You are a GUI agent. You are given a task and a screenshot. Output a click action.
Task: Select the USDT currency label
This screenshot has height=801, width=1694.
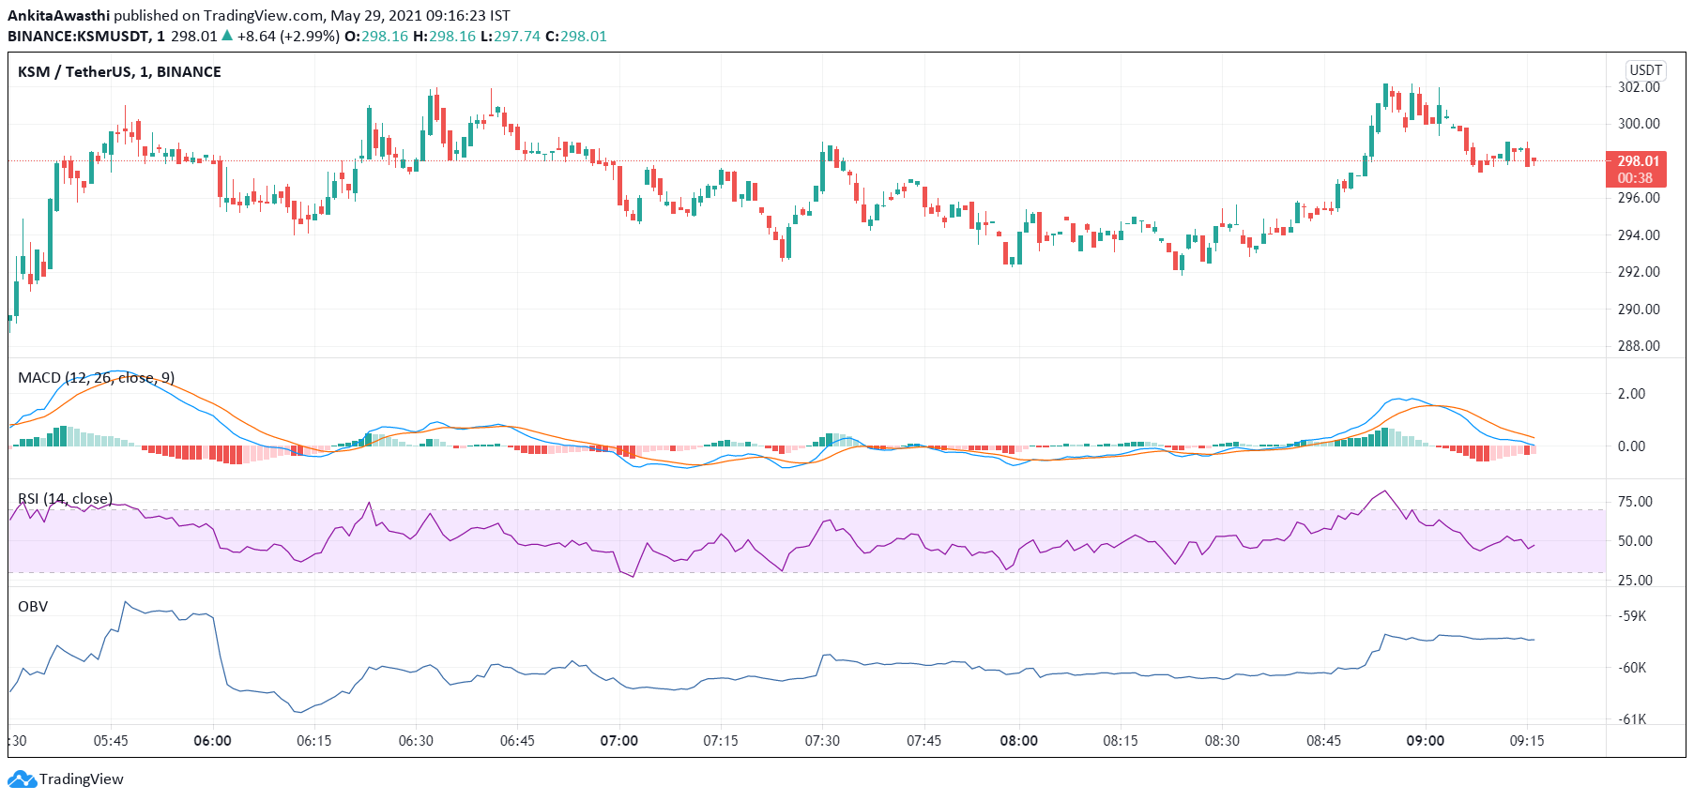pos(1645,69)
